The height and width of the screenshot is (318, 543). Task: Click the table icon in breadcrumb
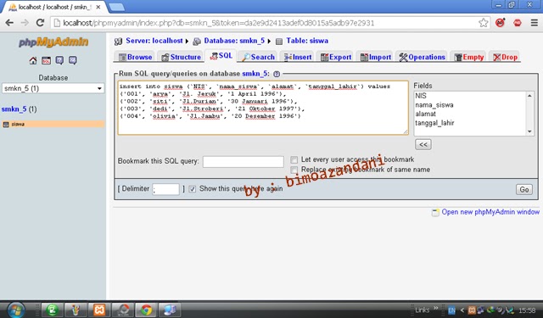coord(279,42)
